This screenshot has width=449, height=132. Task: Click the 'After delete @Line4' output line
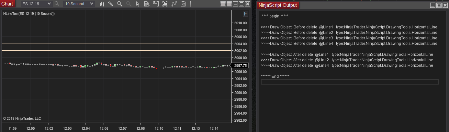pyautogui.click(x=347, y=66)
